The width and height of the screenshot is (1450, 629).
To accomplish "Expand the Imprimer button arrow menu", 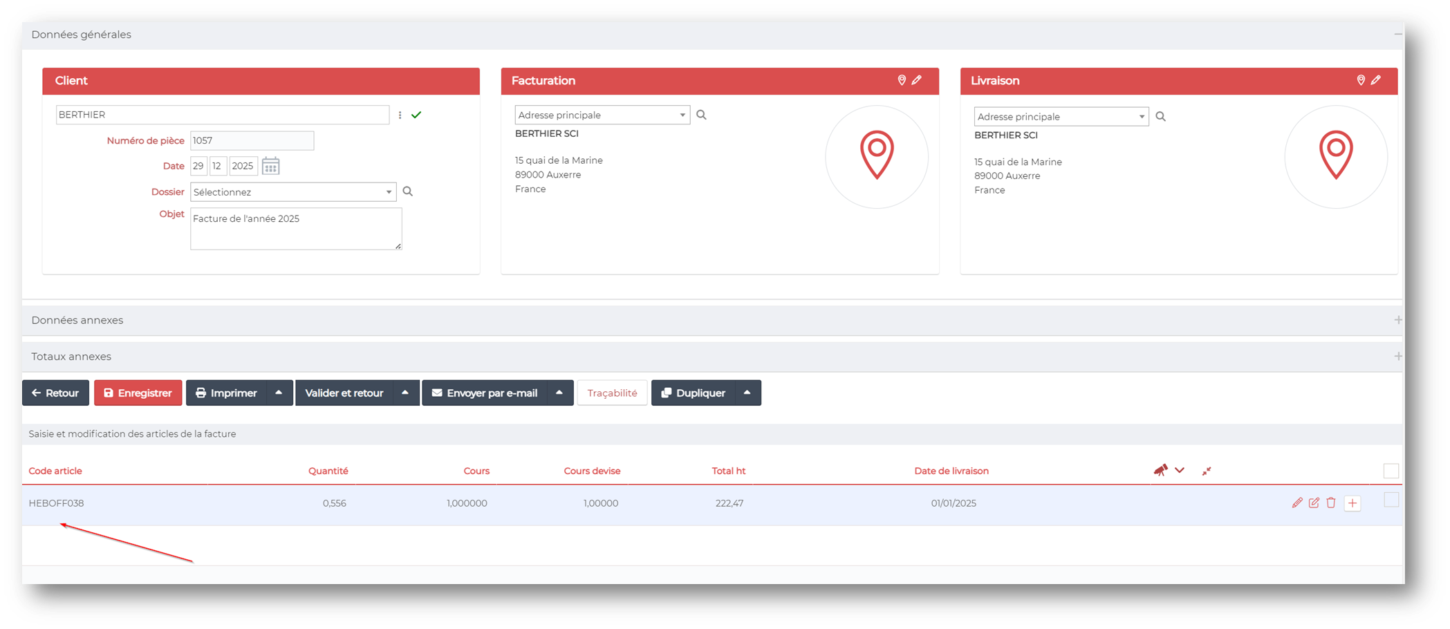I will tap(279, 393).
